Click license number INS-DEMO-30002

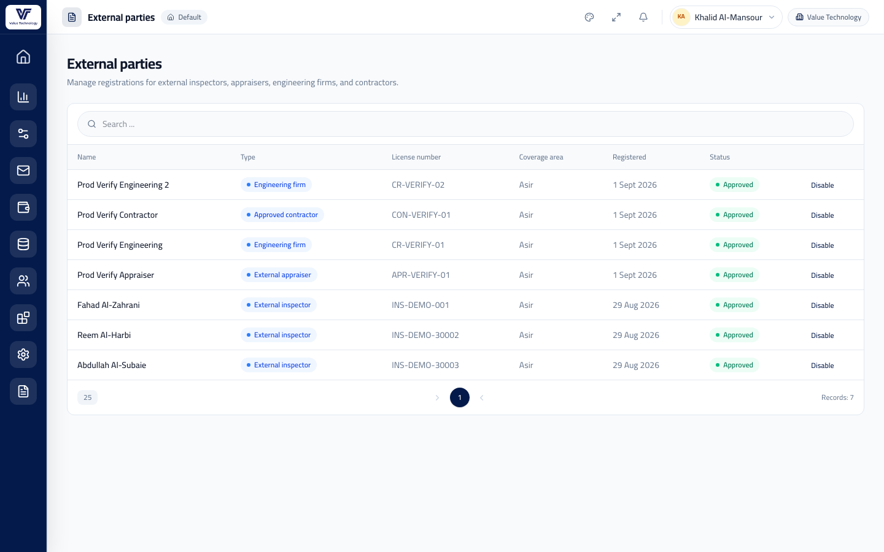[x=425, y=335]
